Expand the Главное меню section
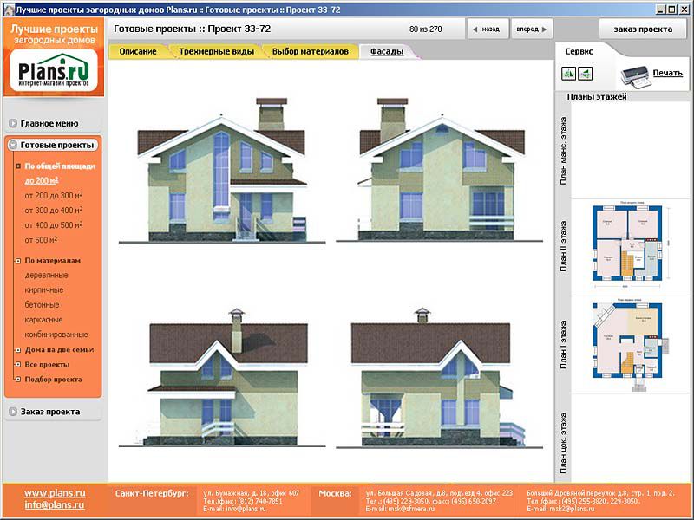 53,123
